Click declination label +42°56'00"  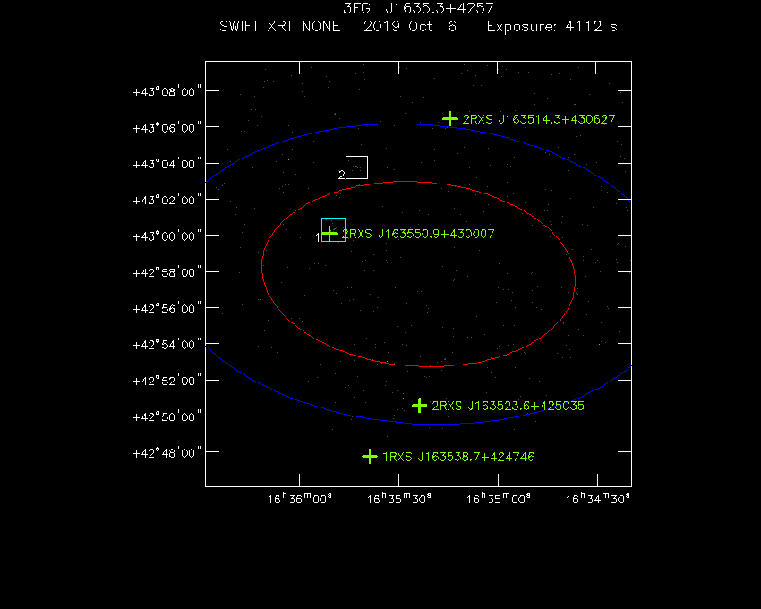pyautogui.click(x=167, y=308)
